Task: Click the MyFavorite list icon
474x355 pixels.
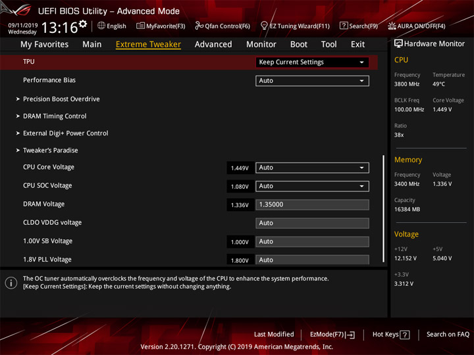Action: coord(140,26)
